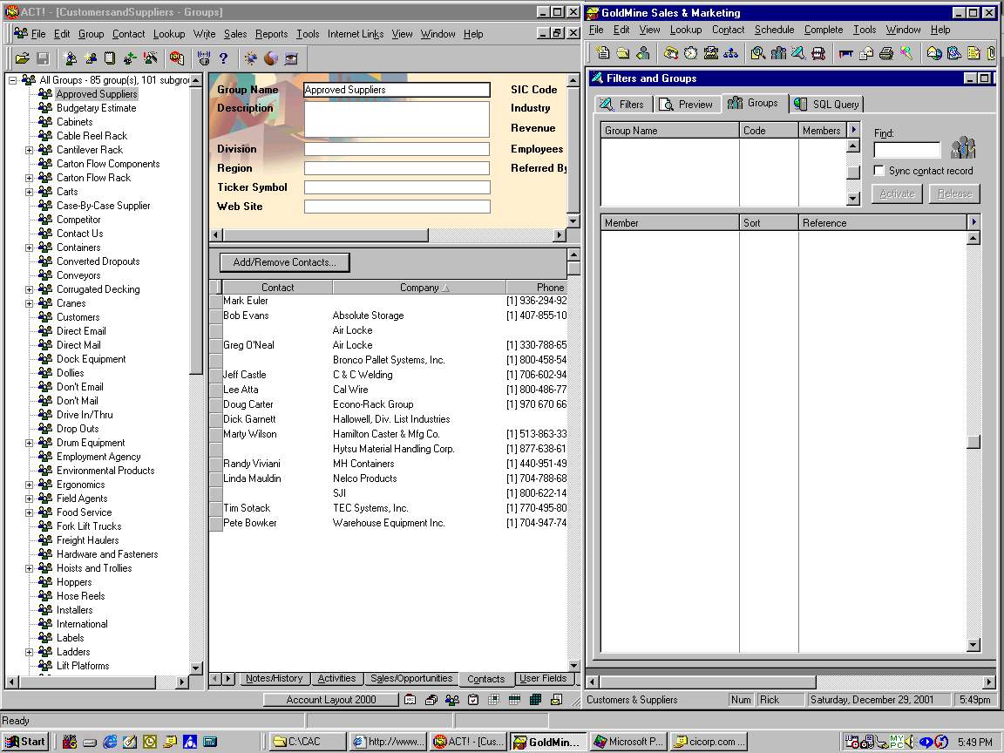This screenshot has height=753, width=1004.
Task: Click the people icon beside the Find field
Action: pyautogui.click(x=962, y=148)
